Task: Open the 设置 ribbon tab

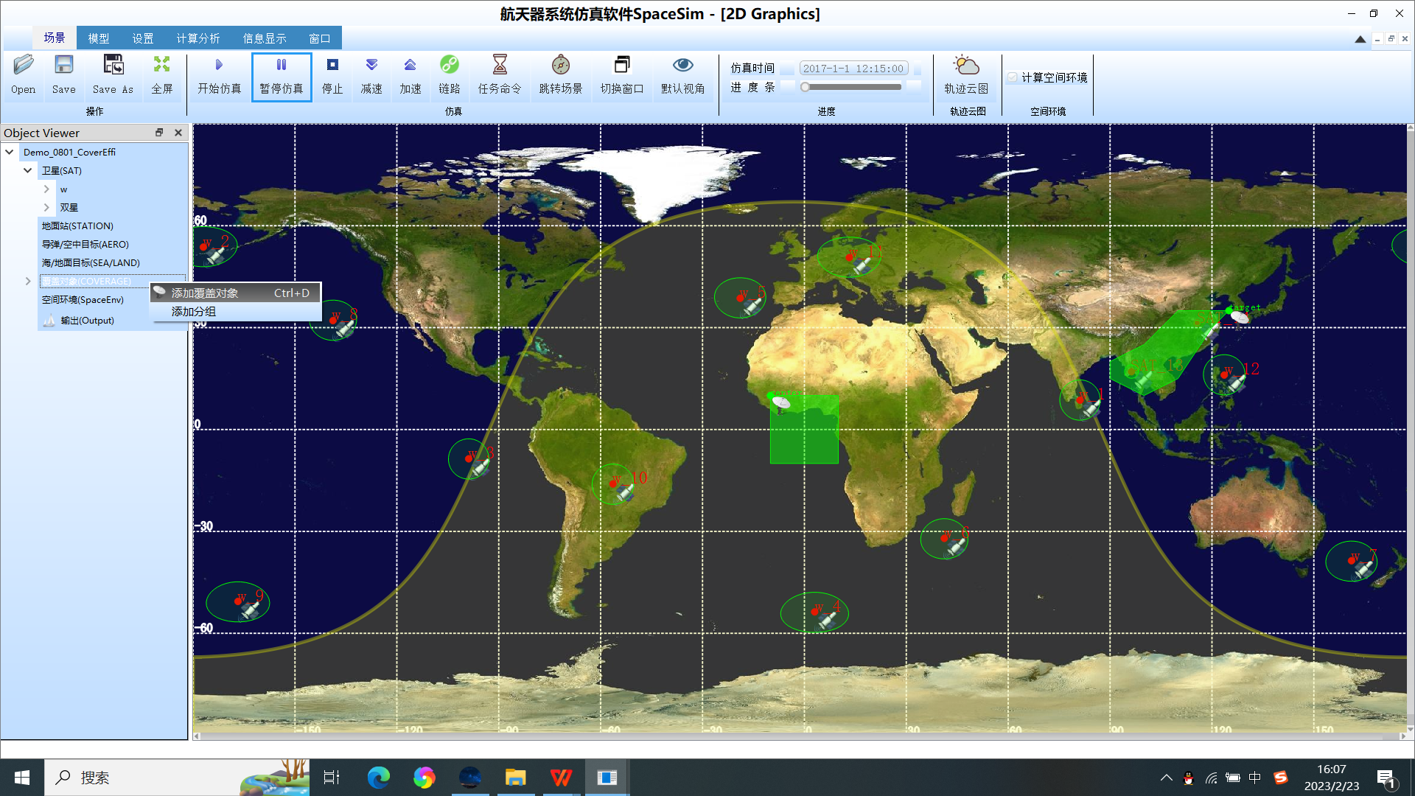Action: point(143,38)
